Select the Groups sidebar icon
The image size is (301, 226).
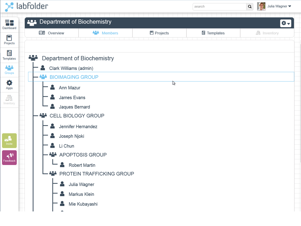[x=9, y=70]
